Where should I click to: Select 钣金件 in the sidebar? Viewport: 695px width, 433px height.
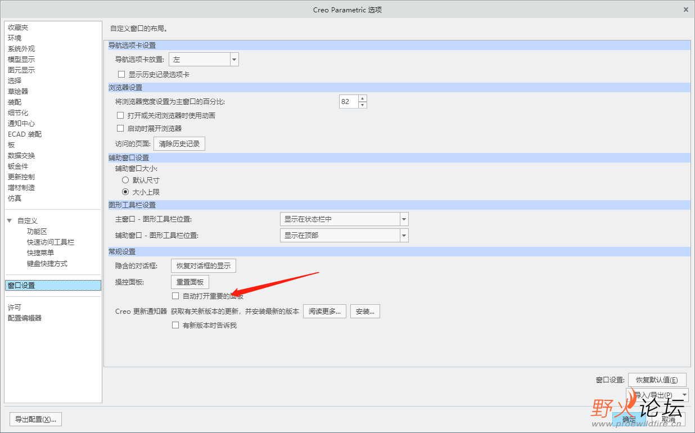pos(18,166)
